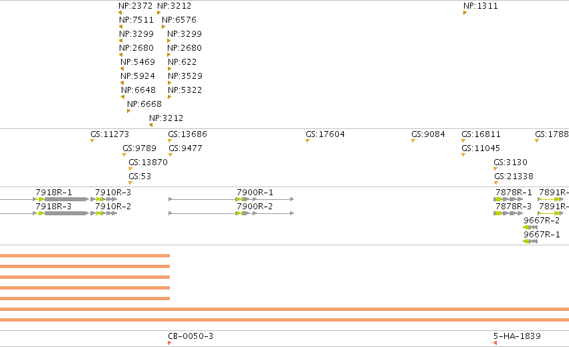The width and height of the screenshot is (569, 347).
Task: Select transcript 7900R-1 gene model
Action: coord(231,199)
